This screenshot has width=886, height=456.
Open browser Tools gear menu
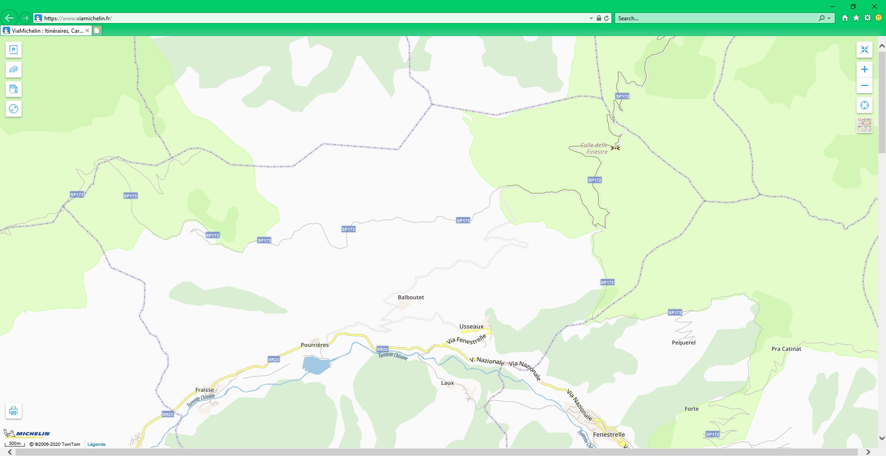[x=868, y=18]
